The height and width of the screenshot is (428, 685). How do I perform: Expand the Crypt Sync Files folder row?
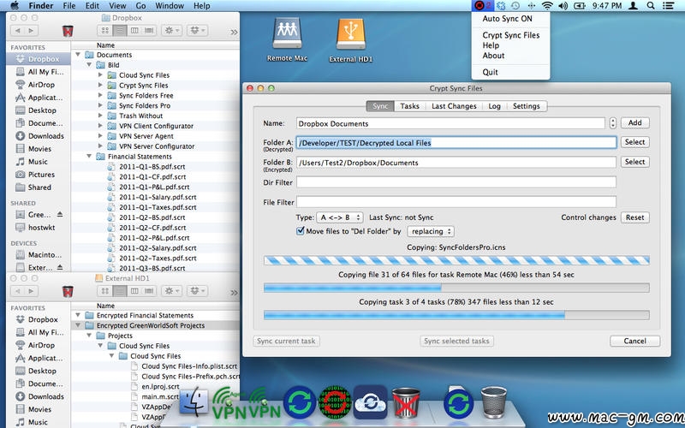pyautogui.click(x=100, y=85)
